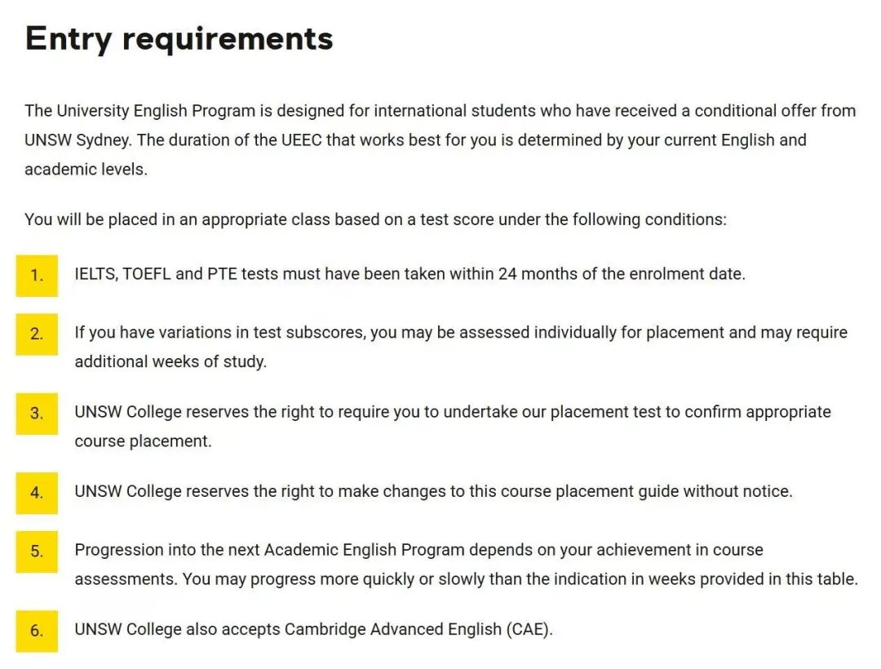The width and height of the screenshot is (881, 669).
Task: Click the "You will be placed" paragraph
Action: (x=375, y=219)
